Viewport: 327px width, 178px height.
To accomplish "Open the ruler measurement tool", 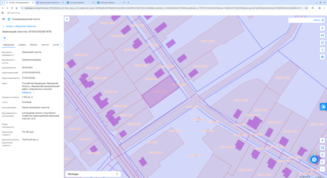I will click(x=322, y=36).
